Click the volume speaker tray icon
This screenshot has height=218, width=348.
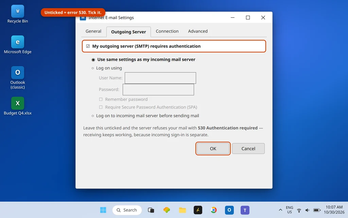[307, 210]
